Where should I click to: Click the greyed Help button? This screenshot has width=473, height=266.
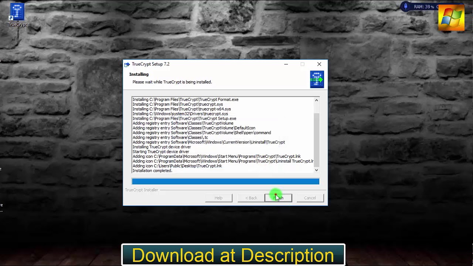pyautogui.click(x=219, y=198)
